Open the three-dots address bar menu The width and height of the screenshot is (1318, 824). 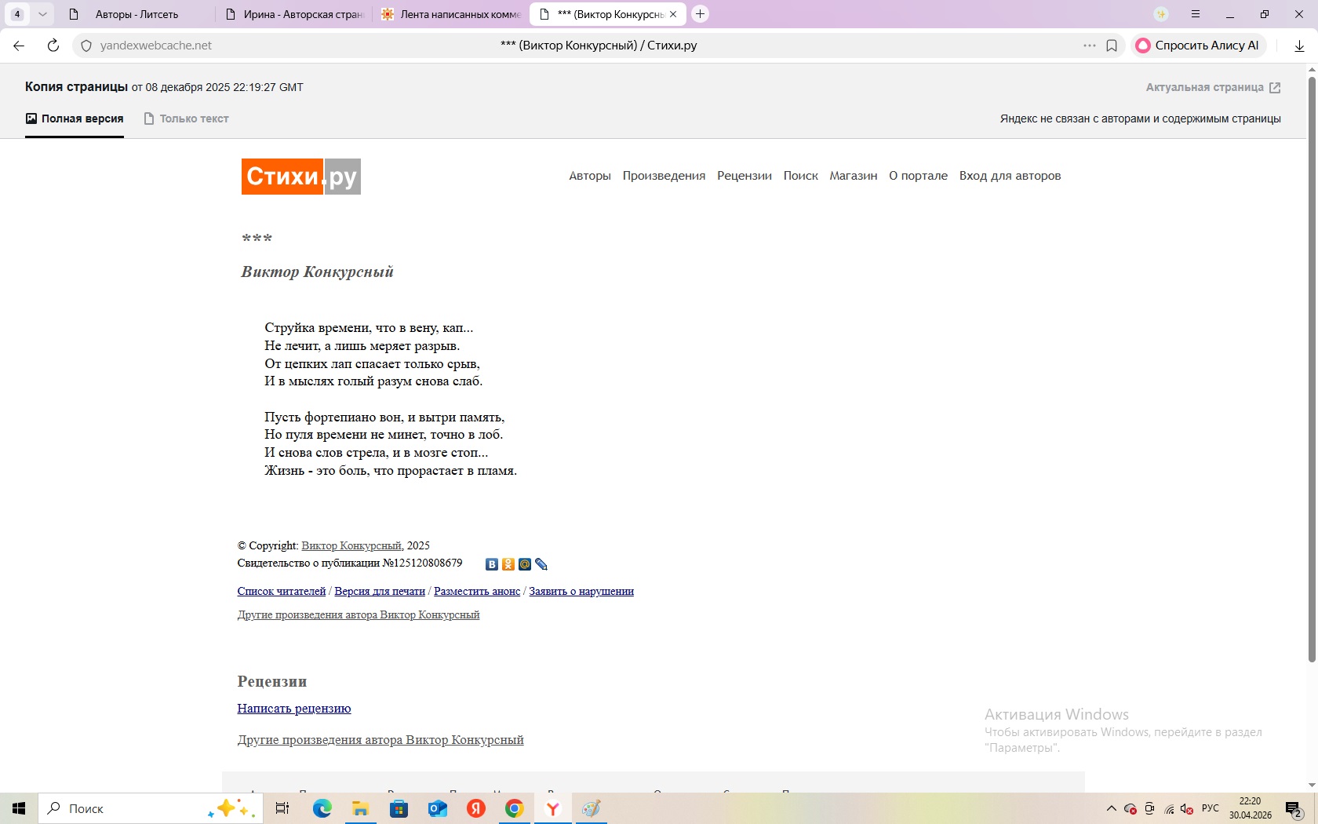coord(1090,46)
